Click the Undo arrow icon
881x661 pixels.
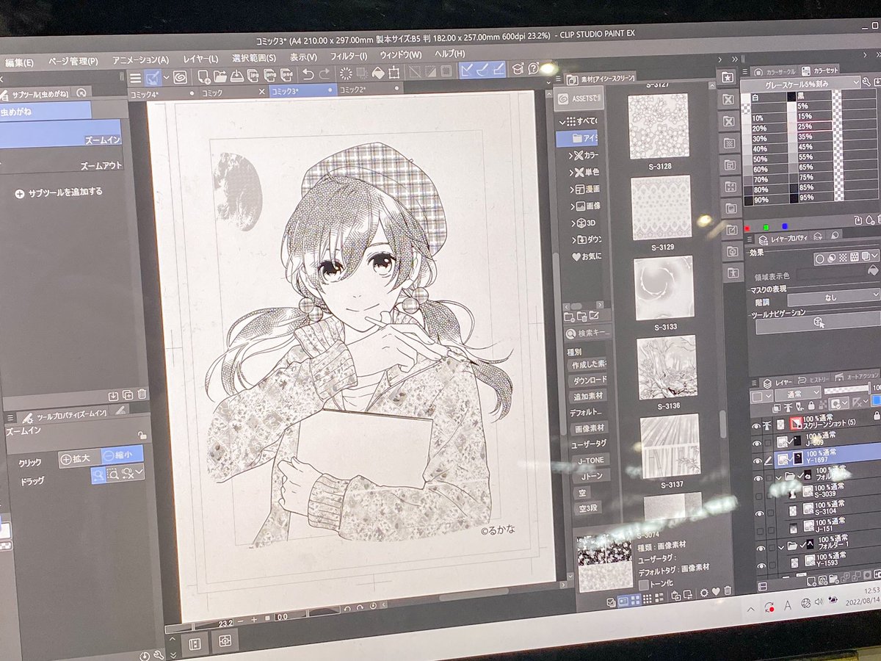(308, 73)
